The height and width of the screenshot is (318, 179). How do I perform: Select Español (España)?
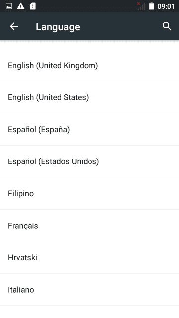(89, 129)
